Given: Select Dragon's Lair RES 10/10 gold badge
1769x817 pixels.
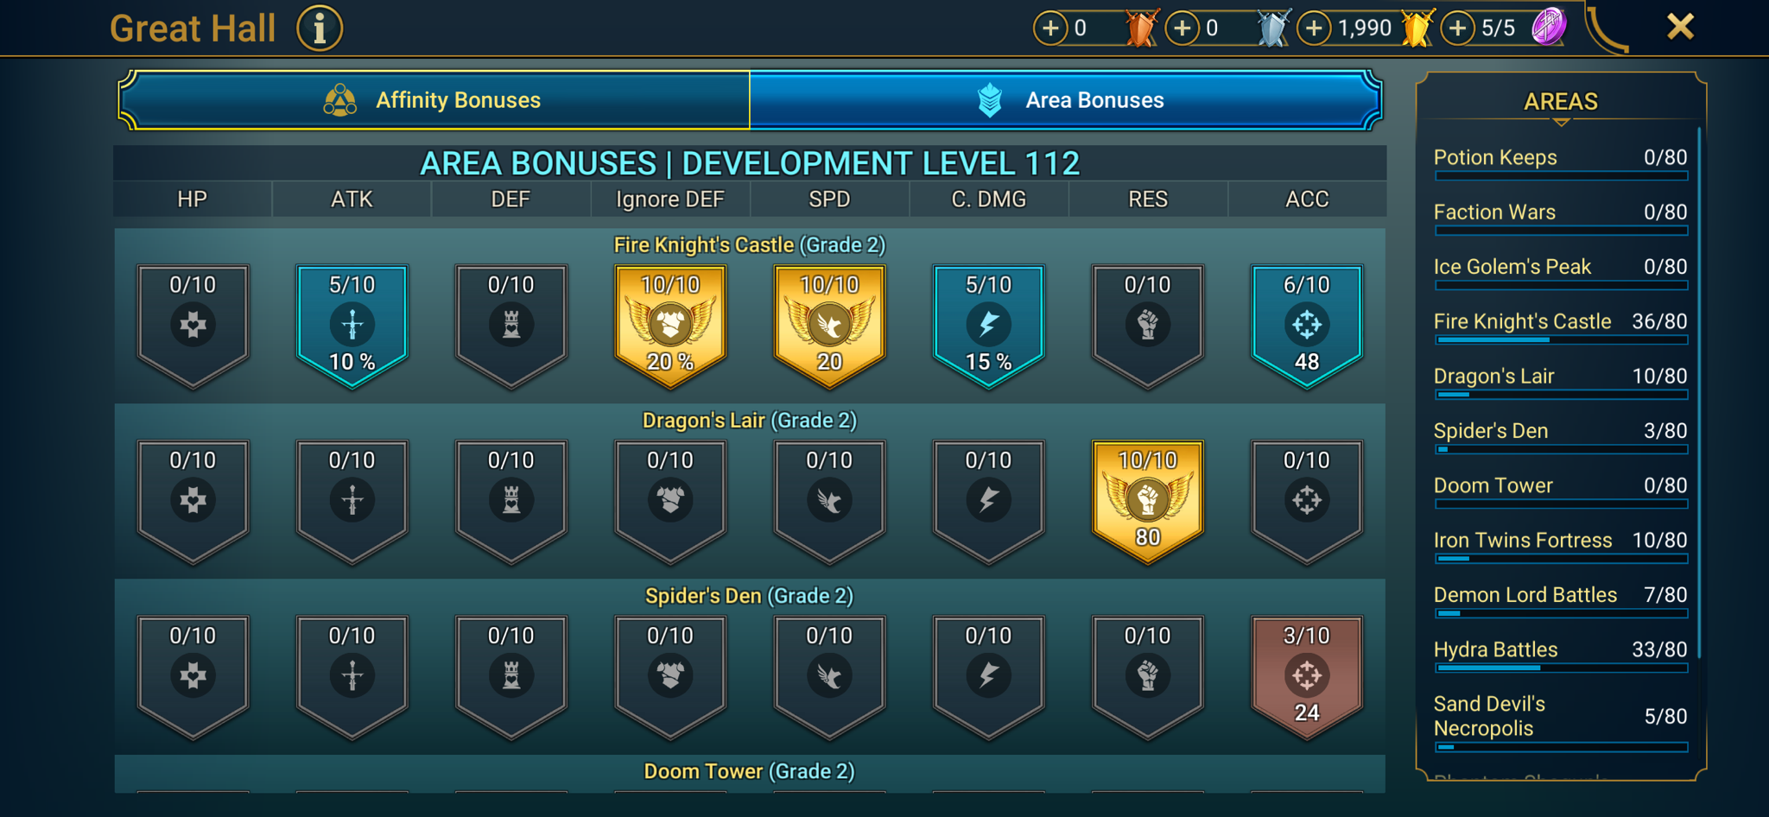Looking at the screenshot, I should 1148,502.
